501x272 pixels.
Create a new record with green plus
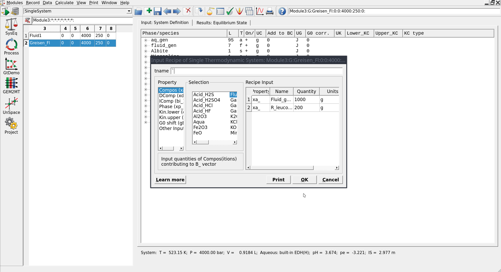click(149, 11)
